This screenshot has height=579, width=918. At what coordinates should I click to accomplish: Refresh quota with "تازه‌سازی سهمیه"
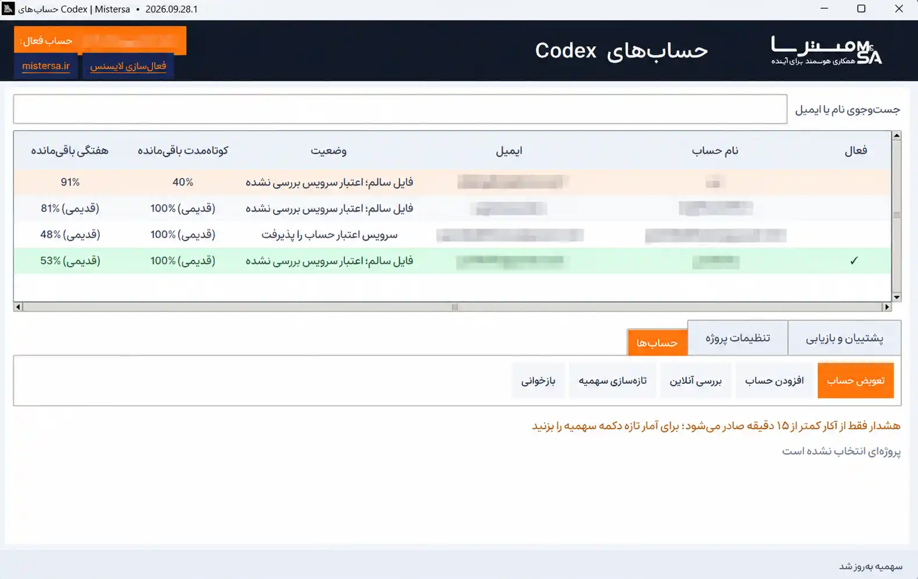[x=613, y=381]
